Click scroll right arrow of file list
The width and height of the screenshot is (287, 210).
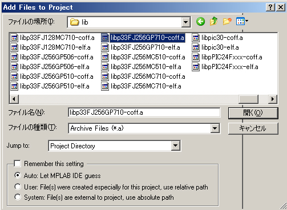point(273,99)
